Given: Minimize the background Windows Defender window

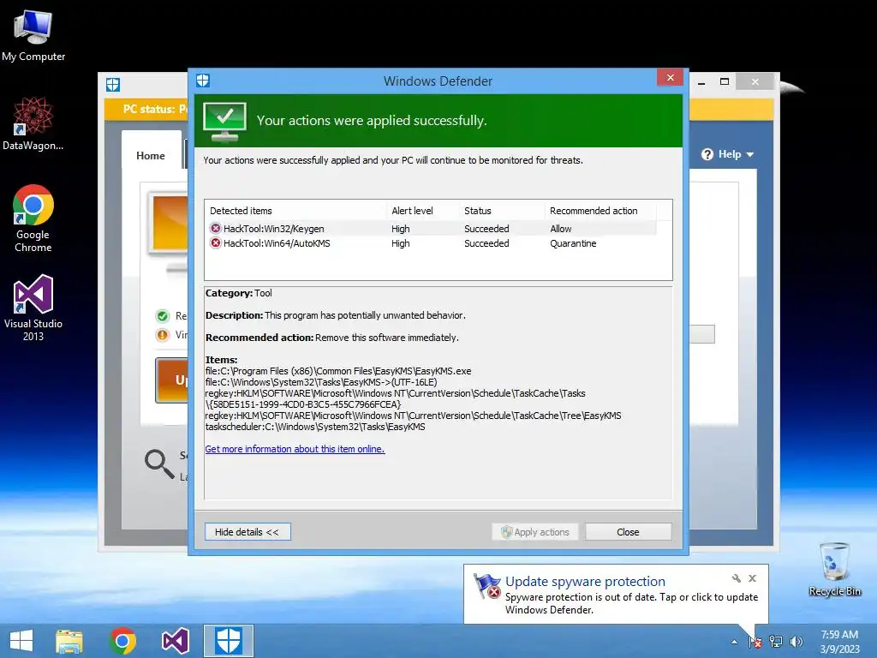Looking at the screenshot, I should pyautogui.click(x=701, y=82).
